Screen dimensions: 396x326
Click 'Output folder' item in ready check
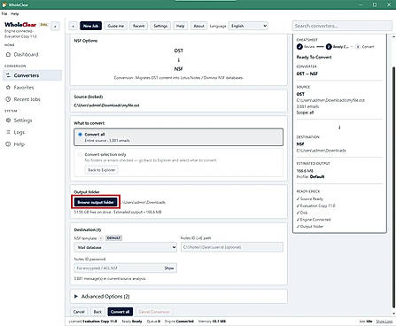(310, 226)
